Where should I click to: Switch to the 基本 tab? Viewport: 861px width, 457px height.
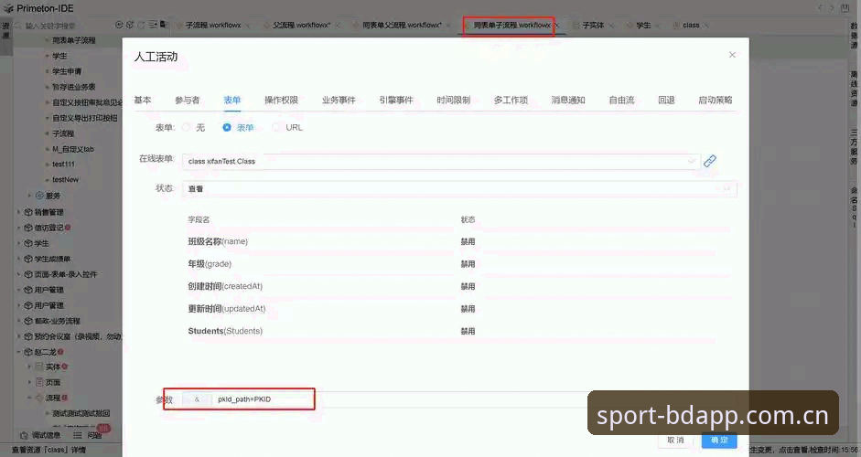[x=142, y=100]
